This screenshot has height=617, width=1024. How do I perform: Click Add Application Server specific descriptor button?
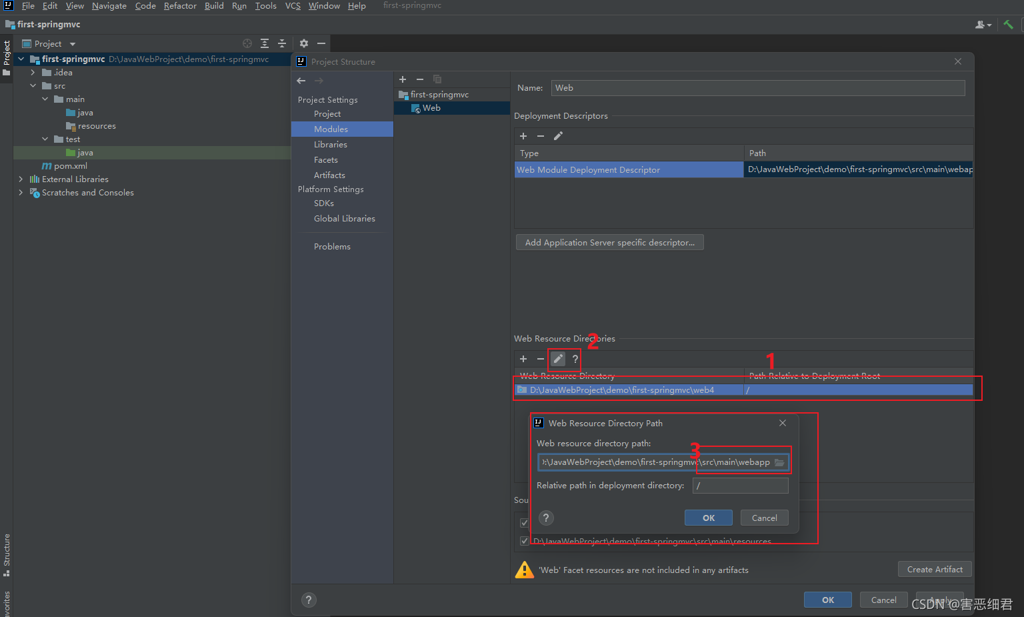(610, 243)
